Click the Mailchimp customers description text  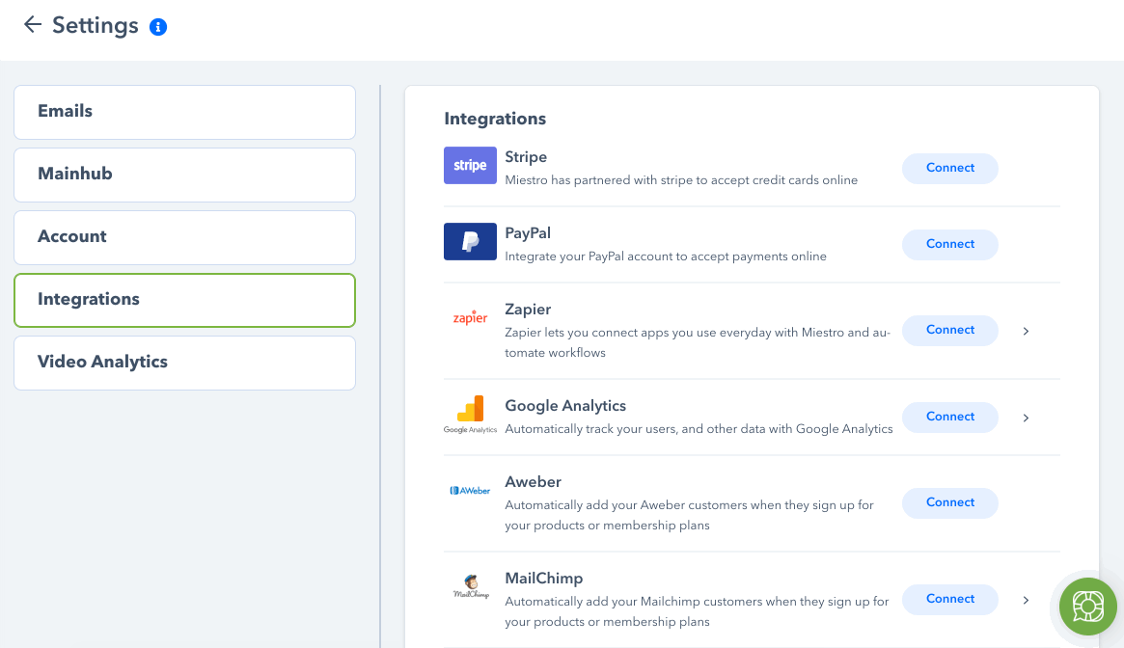(697, 611)
